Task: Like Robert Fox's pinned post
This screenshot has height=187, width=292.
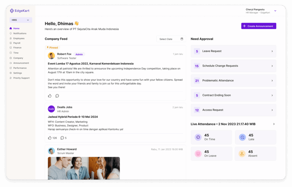Action: [50, 96]
